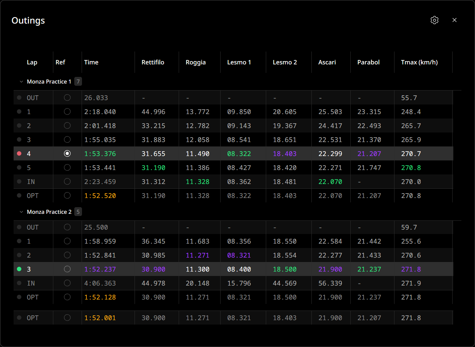
Task: Select Ref radio for lap 1:18.040
Action: [67, 111]
